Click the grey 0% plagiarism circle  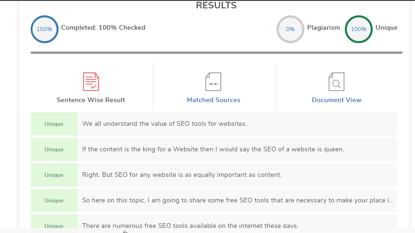(x=290, y=29)
